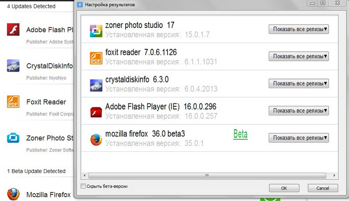Click installed version 16.0.0.257 line

click(161, 116)
